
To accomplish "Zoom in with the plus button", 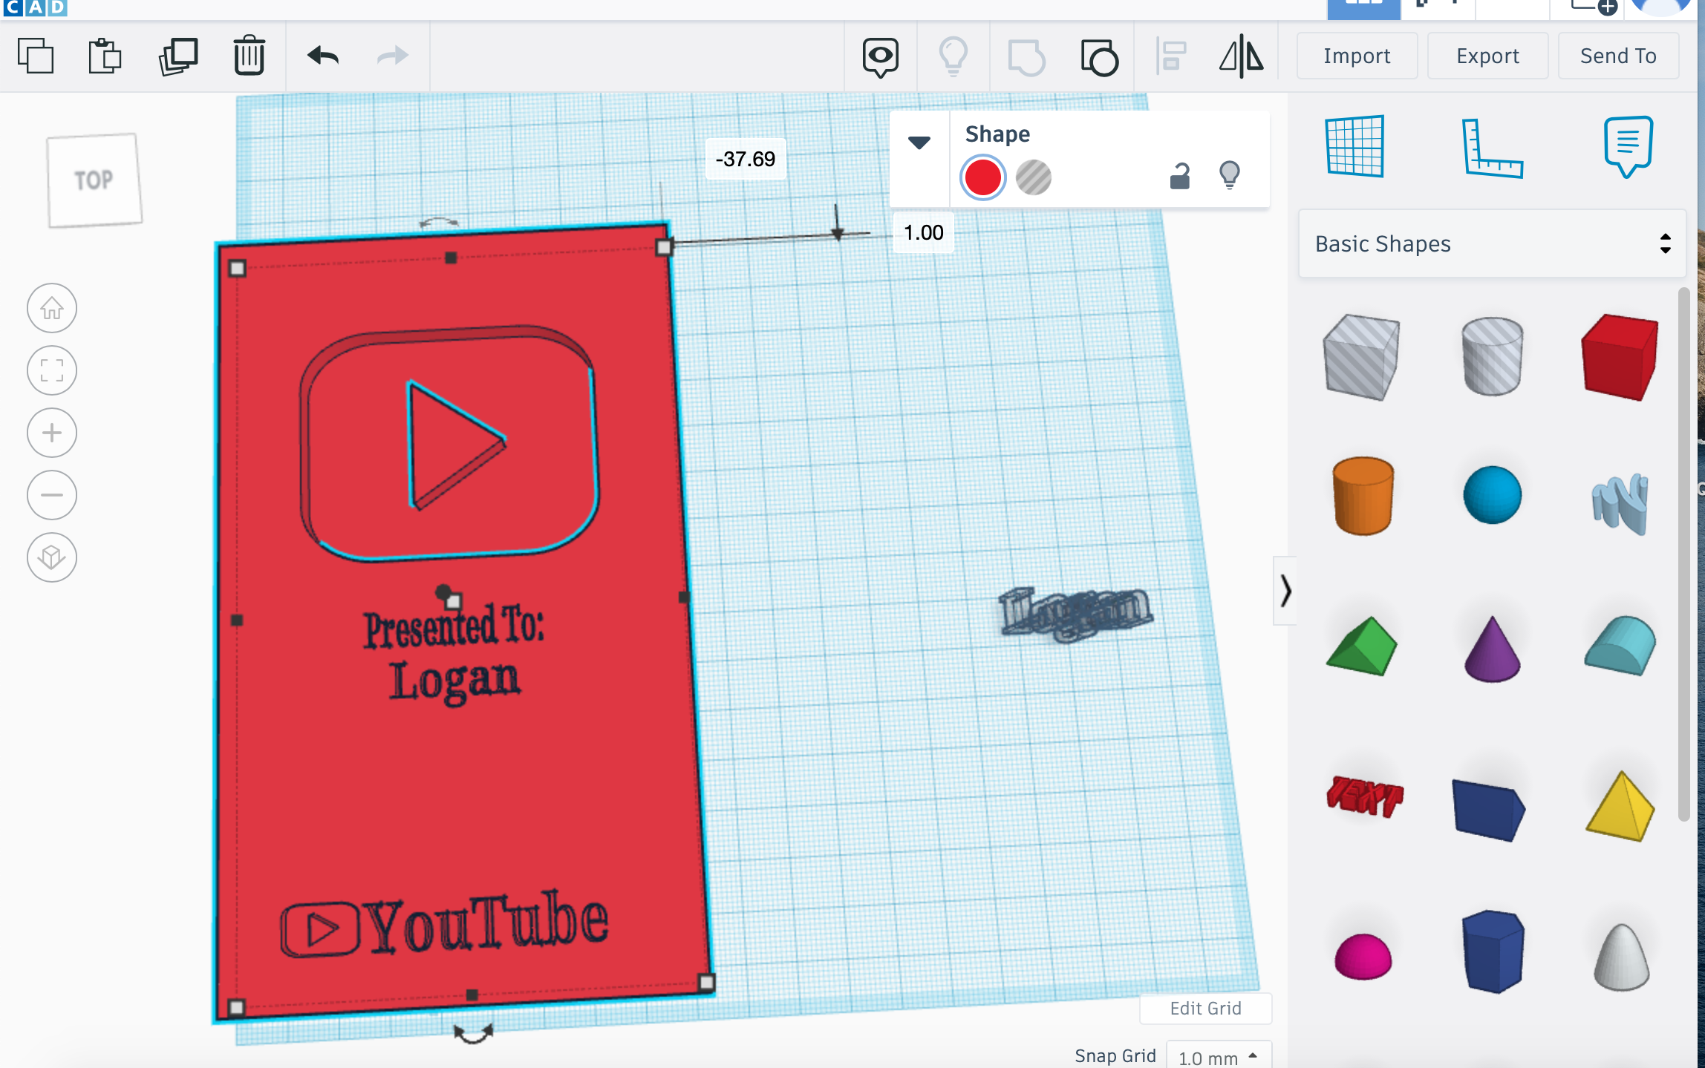I will pyautogui.click(x=52, y=433).
